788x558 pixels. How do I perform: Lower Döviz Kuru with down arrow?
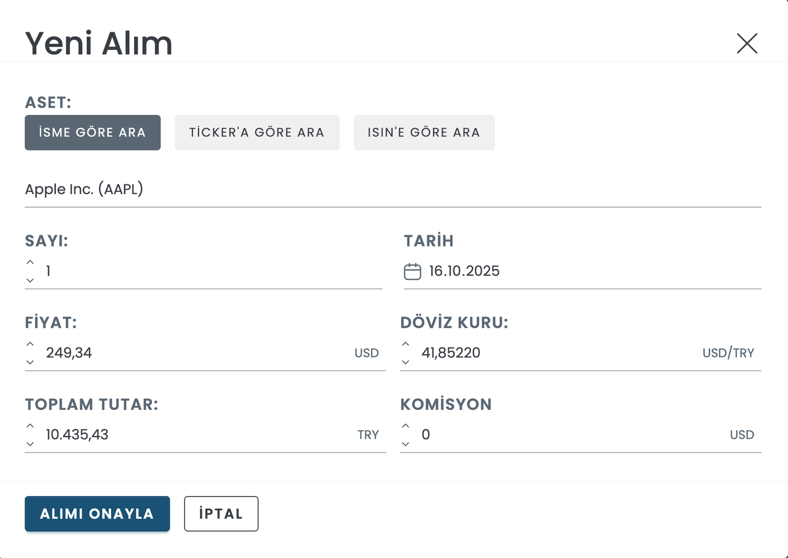(x=405, y=362)
